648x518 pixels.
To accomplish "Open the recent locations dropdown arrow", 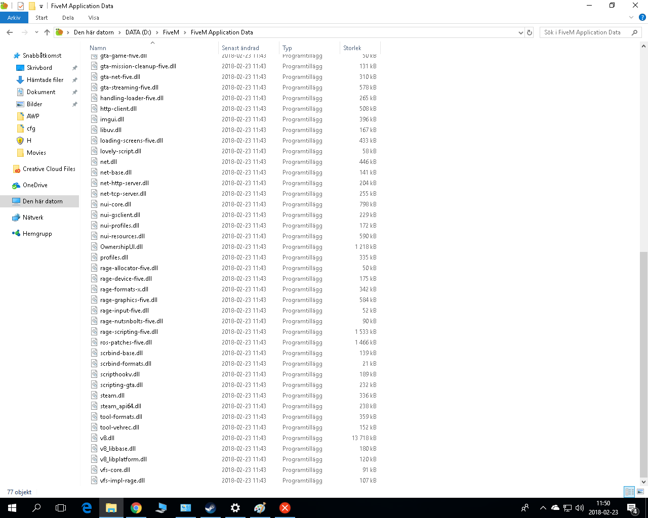I will click(36, 32).
